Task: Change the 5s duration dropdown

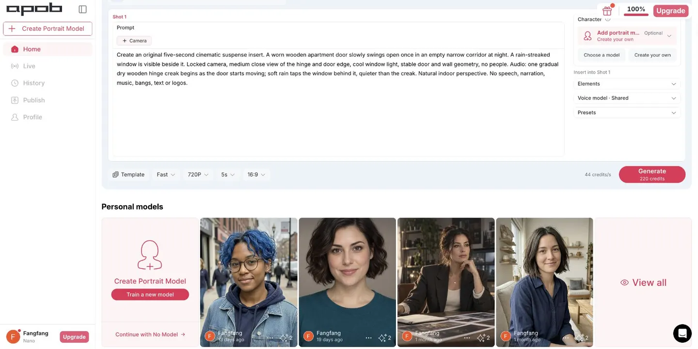Action: [228, 175]
